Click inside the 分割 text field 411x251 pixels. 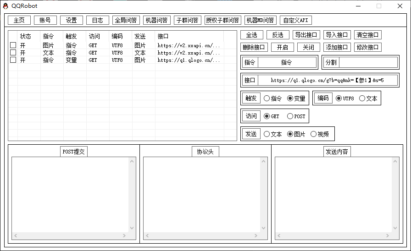pyautogui.click(x=368, y=62)
